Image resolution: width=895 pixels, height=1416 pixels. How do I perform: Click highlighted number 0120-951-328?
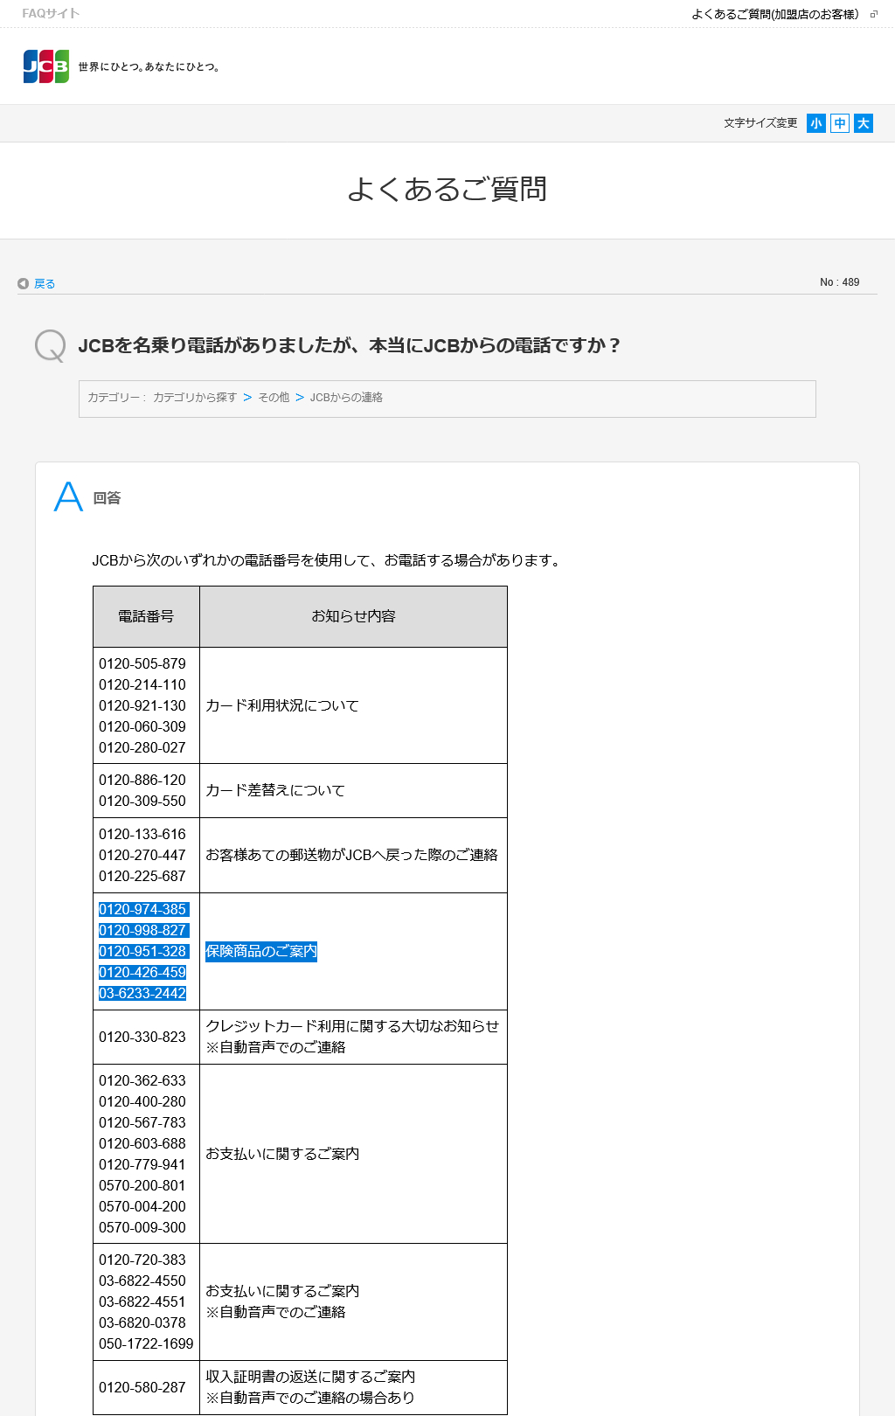pyautogui.click(x=142, y=951)
